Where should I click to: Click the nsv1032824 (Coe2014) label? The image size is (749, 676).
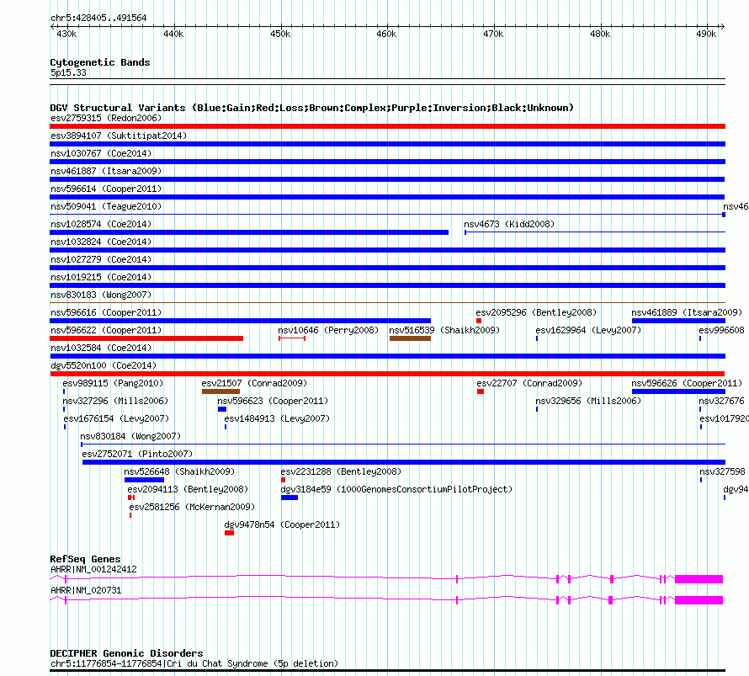101,242
